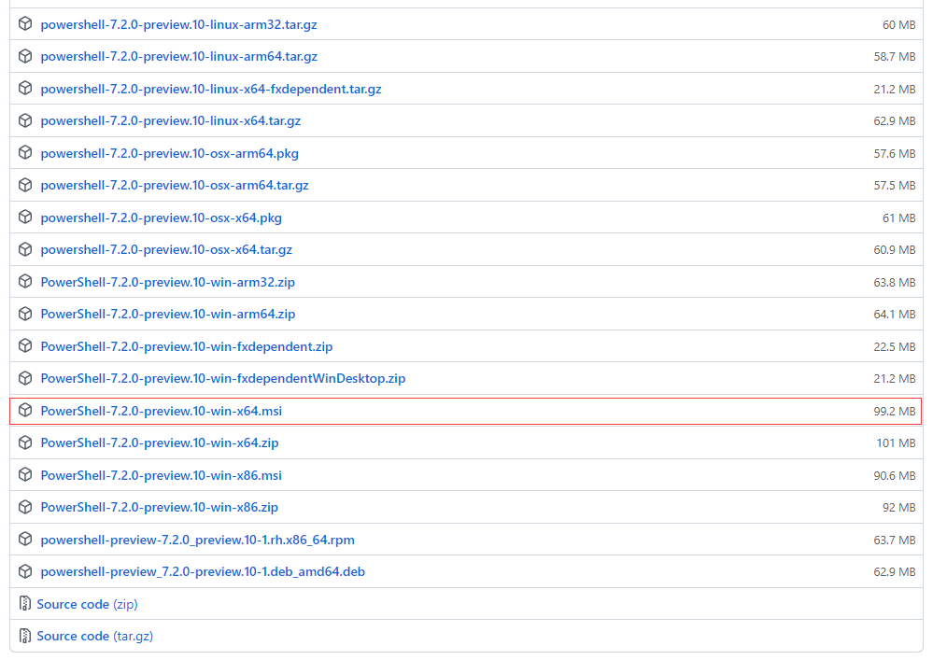Viewport: 933px width, 660px height.
Task: Click package icon beside win-x64.msi asset
Action: (x=25, y=411)
